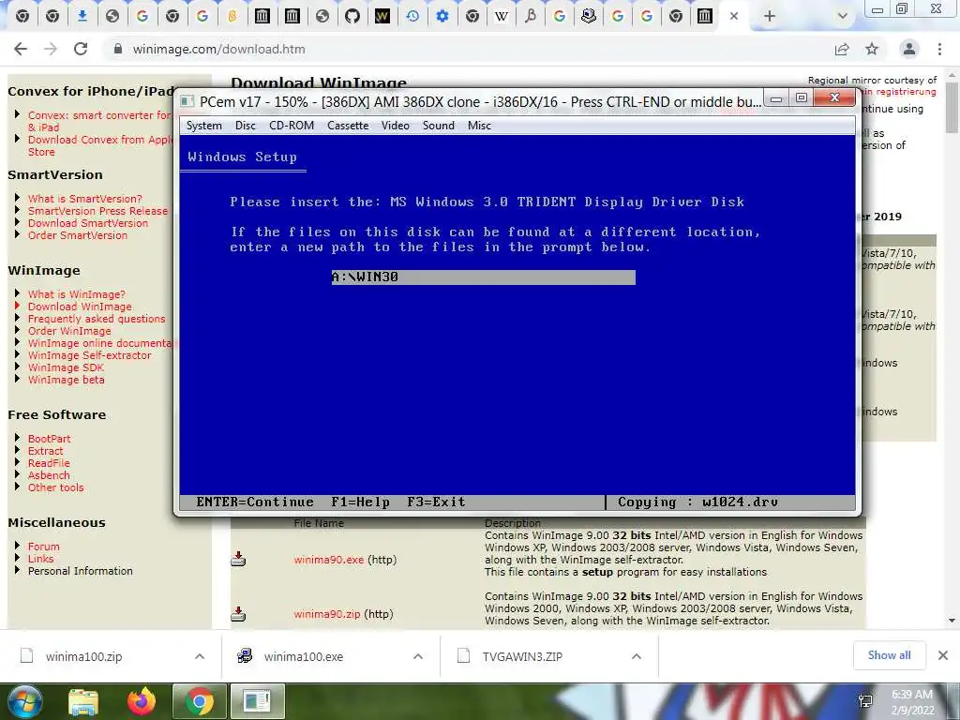
Task: Open What is WinImage? link
Action: click(x=76, y=294)
